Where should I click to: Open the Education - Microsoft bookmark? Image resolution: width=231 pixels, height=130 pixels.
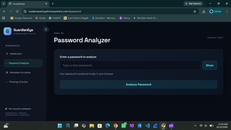(104, 18)
